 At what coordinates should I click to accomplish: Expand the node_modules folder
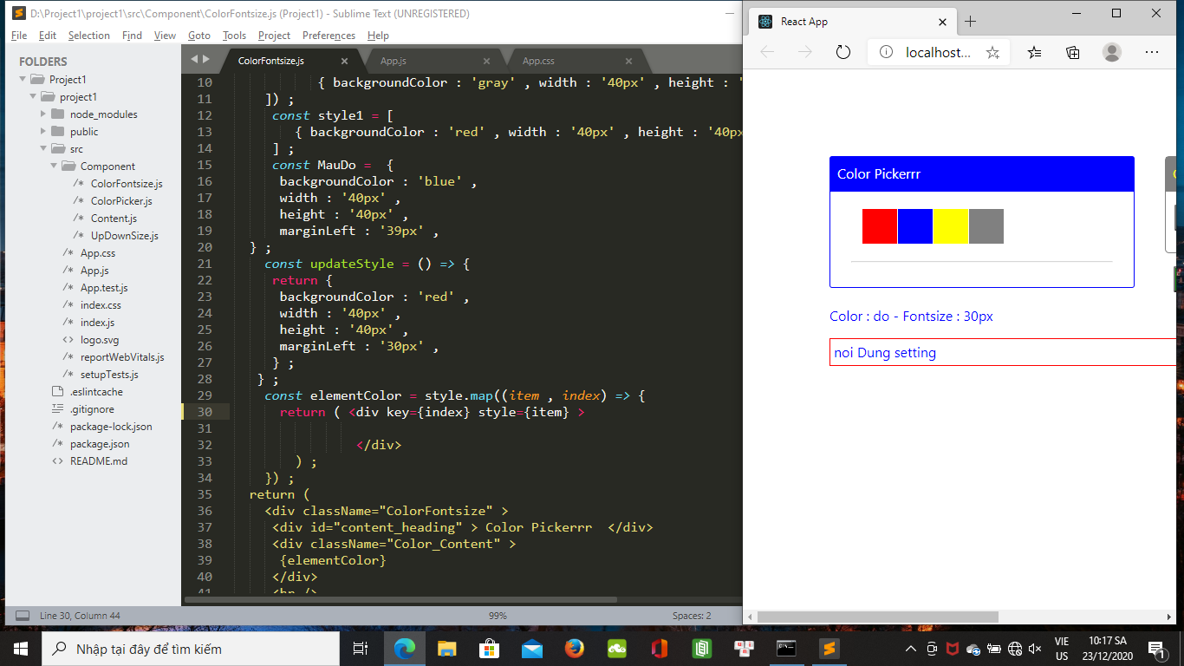click(x=44, y=114)
